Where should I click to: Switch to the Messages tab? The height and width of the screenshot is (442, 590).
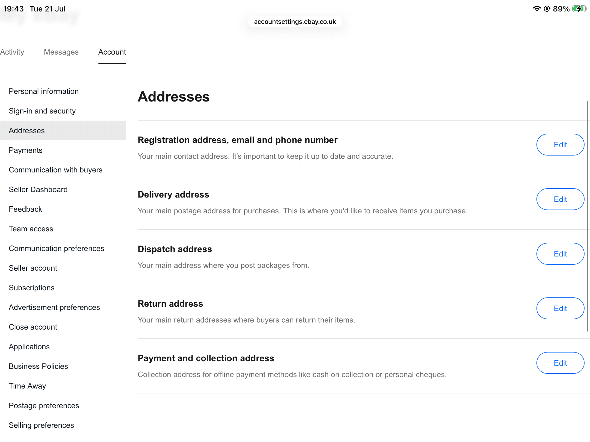tap(61, 52)
